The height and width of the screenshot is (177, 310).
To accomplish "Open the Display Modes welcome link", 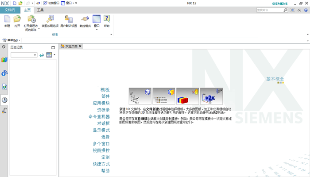I will (101, 130).
